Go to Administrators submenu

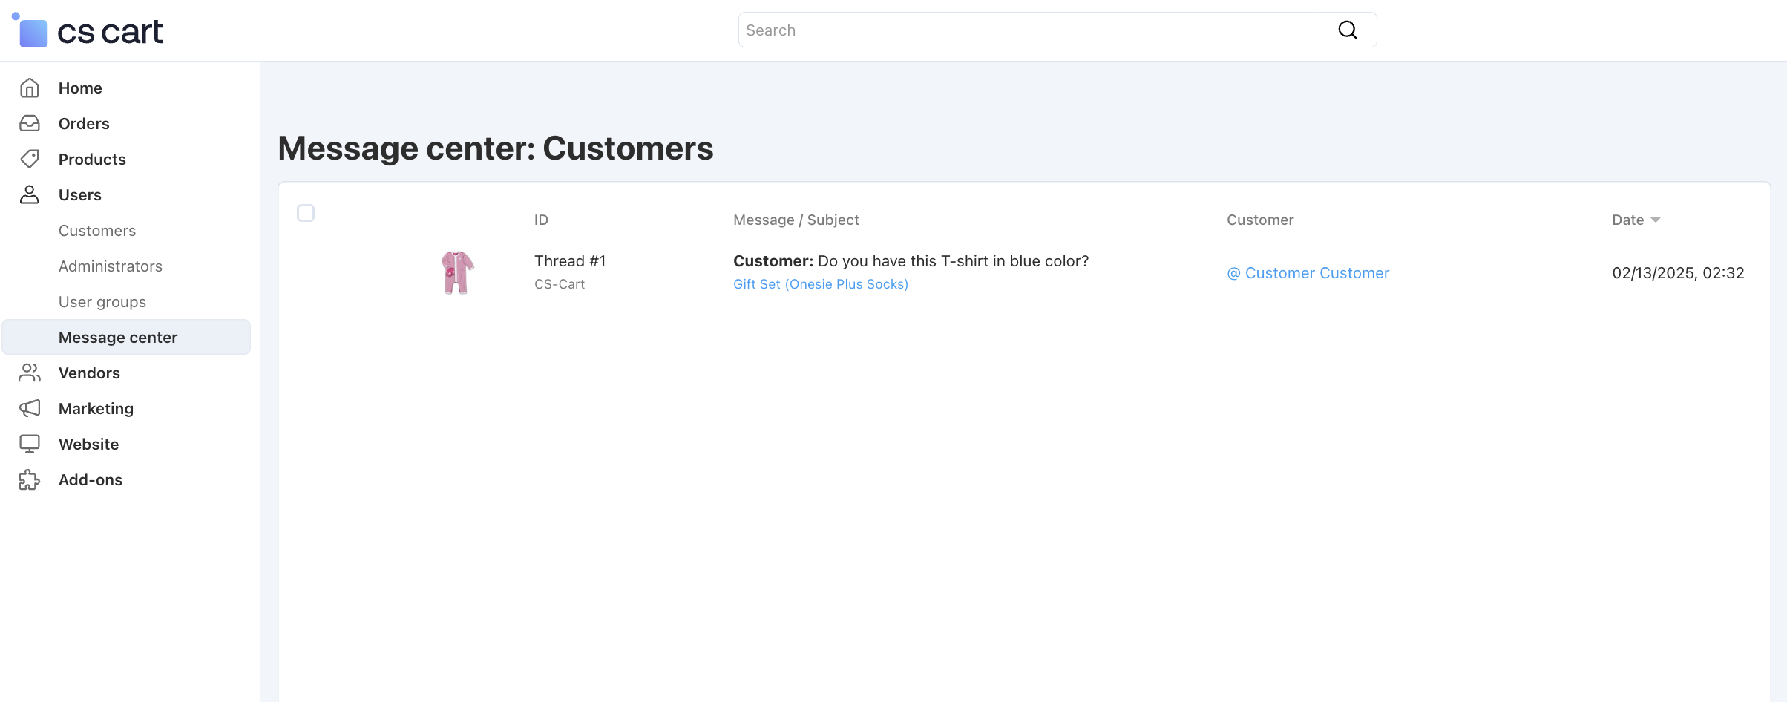(111, 266)
